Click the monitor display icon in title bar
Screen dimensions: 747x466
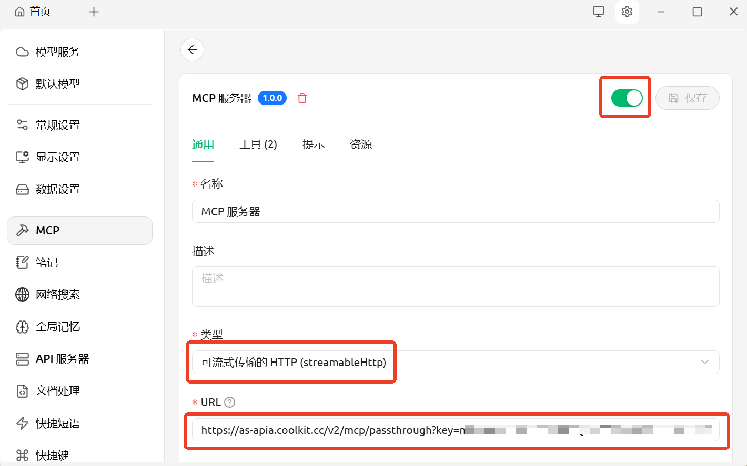598,12
